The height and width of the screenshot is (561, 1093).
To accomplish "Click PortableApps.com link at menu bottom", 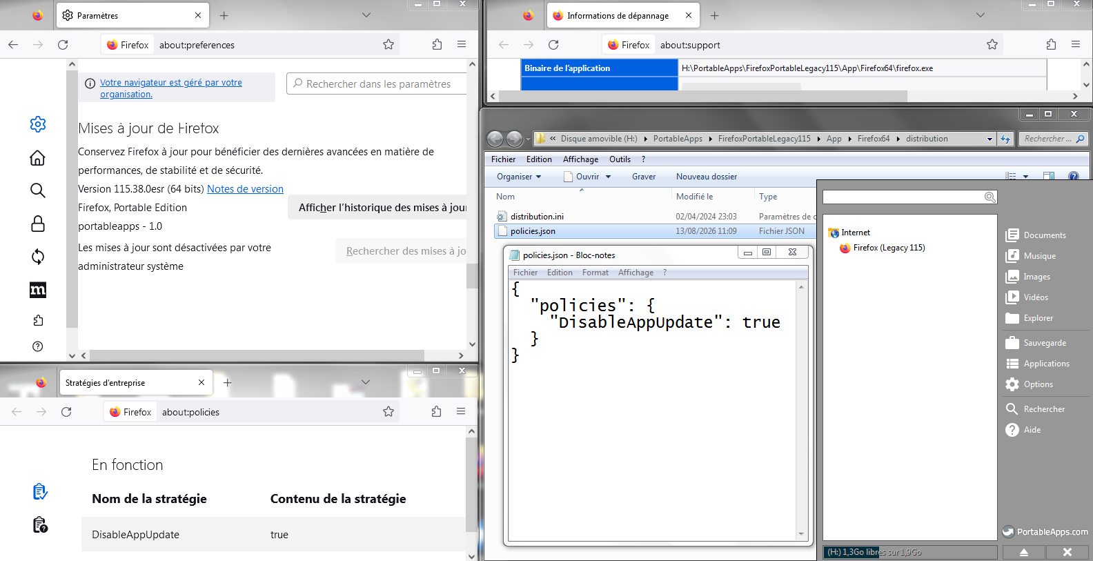I will [1045, 532].
